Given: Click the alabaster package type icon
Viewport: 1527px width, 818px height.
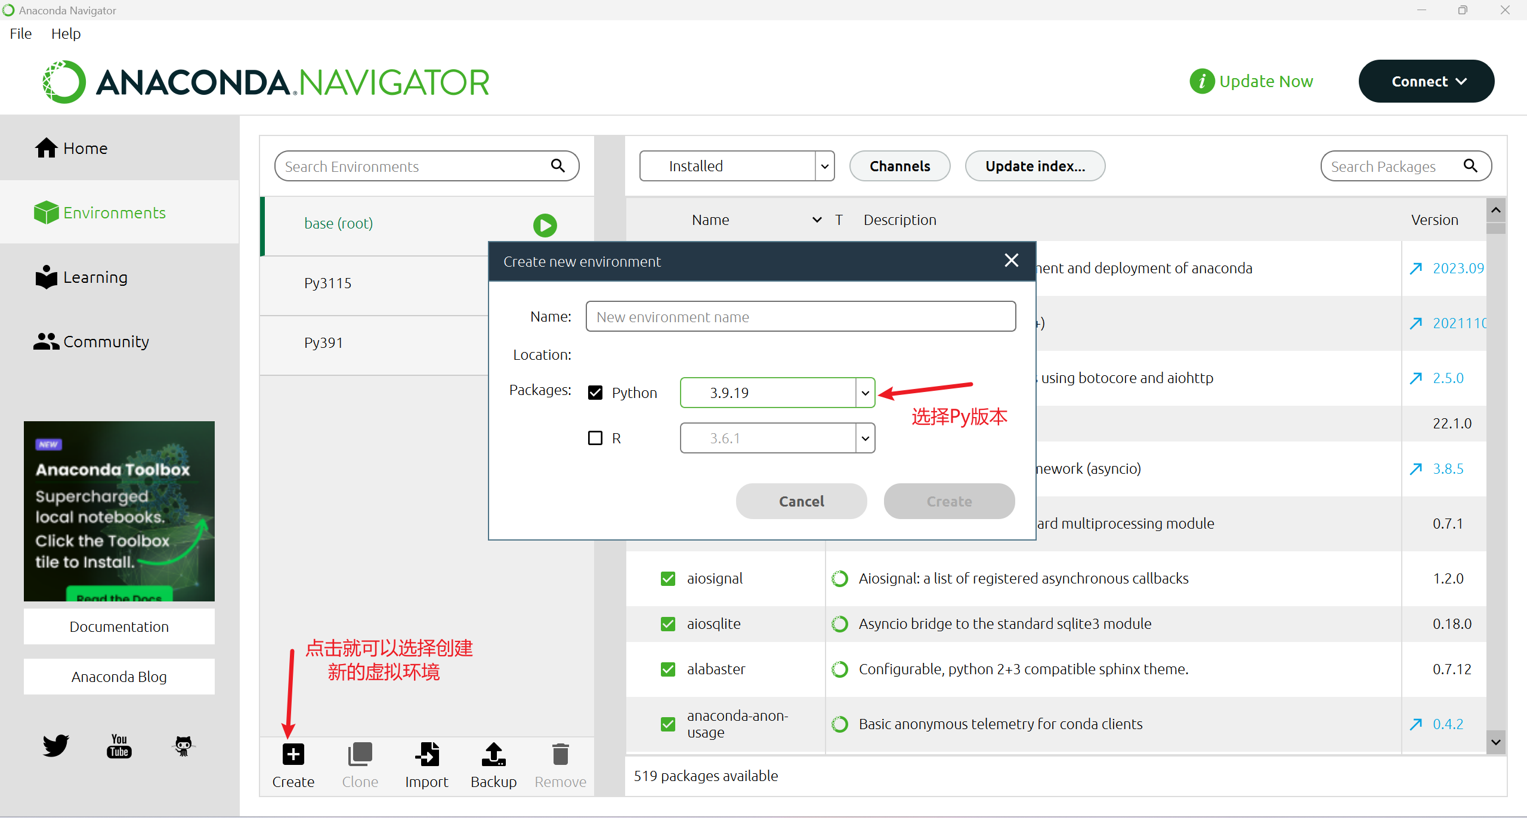Looking at the screenshot, I should (840, 669).
